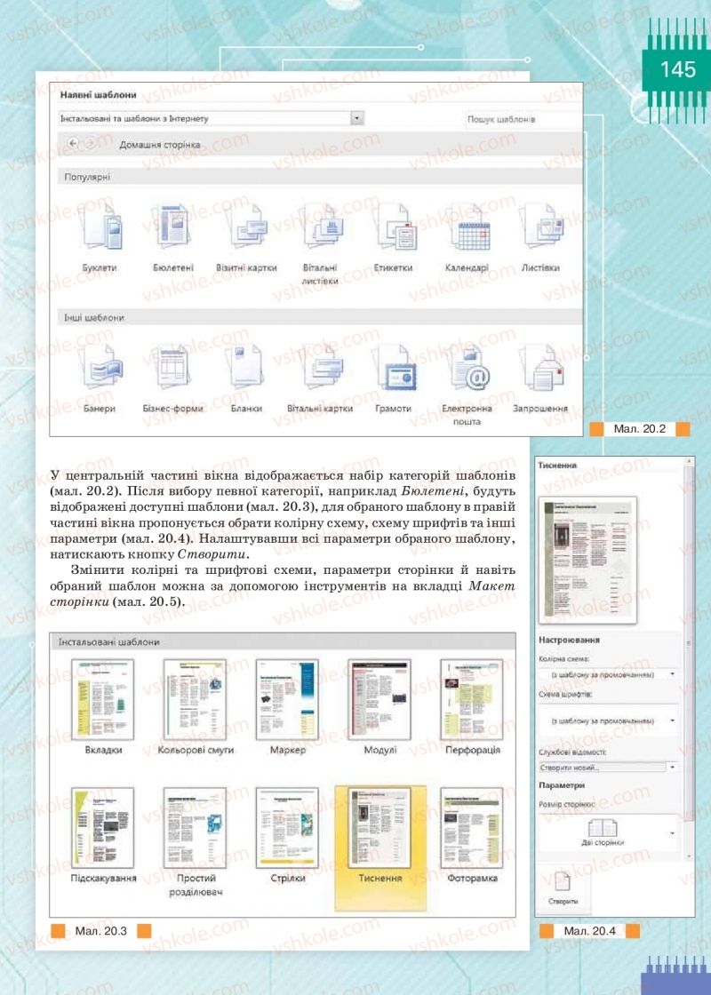The width and height of the screenshot is (711, 995).
Task: Go back using the left arrow button
Action: point(72,143)
